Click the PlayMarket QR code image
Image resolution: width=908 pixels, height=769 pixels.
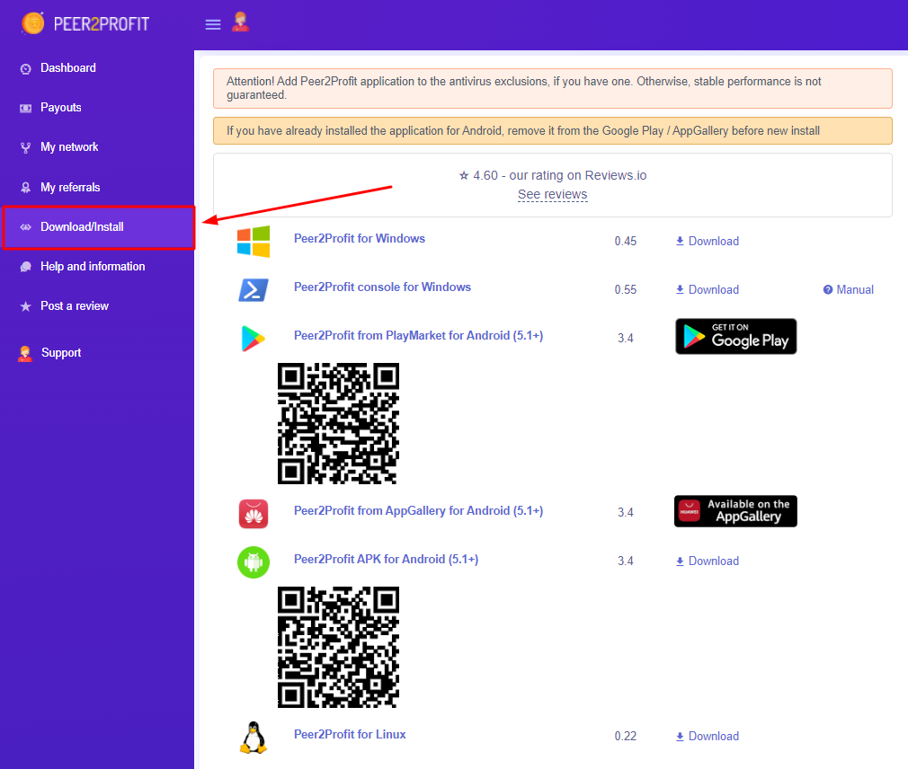(338, 423)
